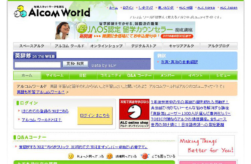Select the green ホーム tab
Screen dimensions: 251x164
[x=27, y=75]
